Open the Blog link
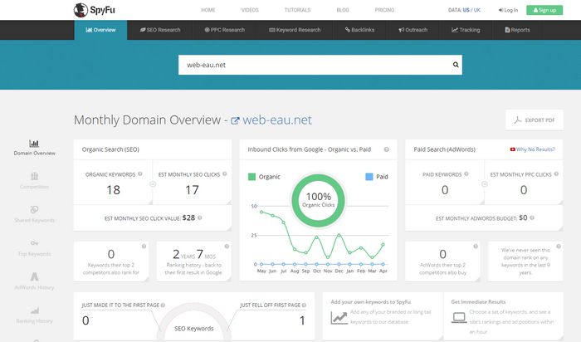 tap(342, 10)
